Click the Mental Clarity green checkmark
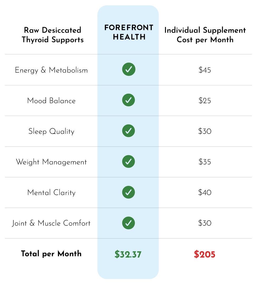The width and height of the screenshot is (257, 285). tap(129, 192)
